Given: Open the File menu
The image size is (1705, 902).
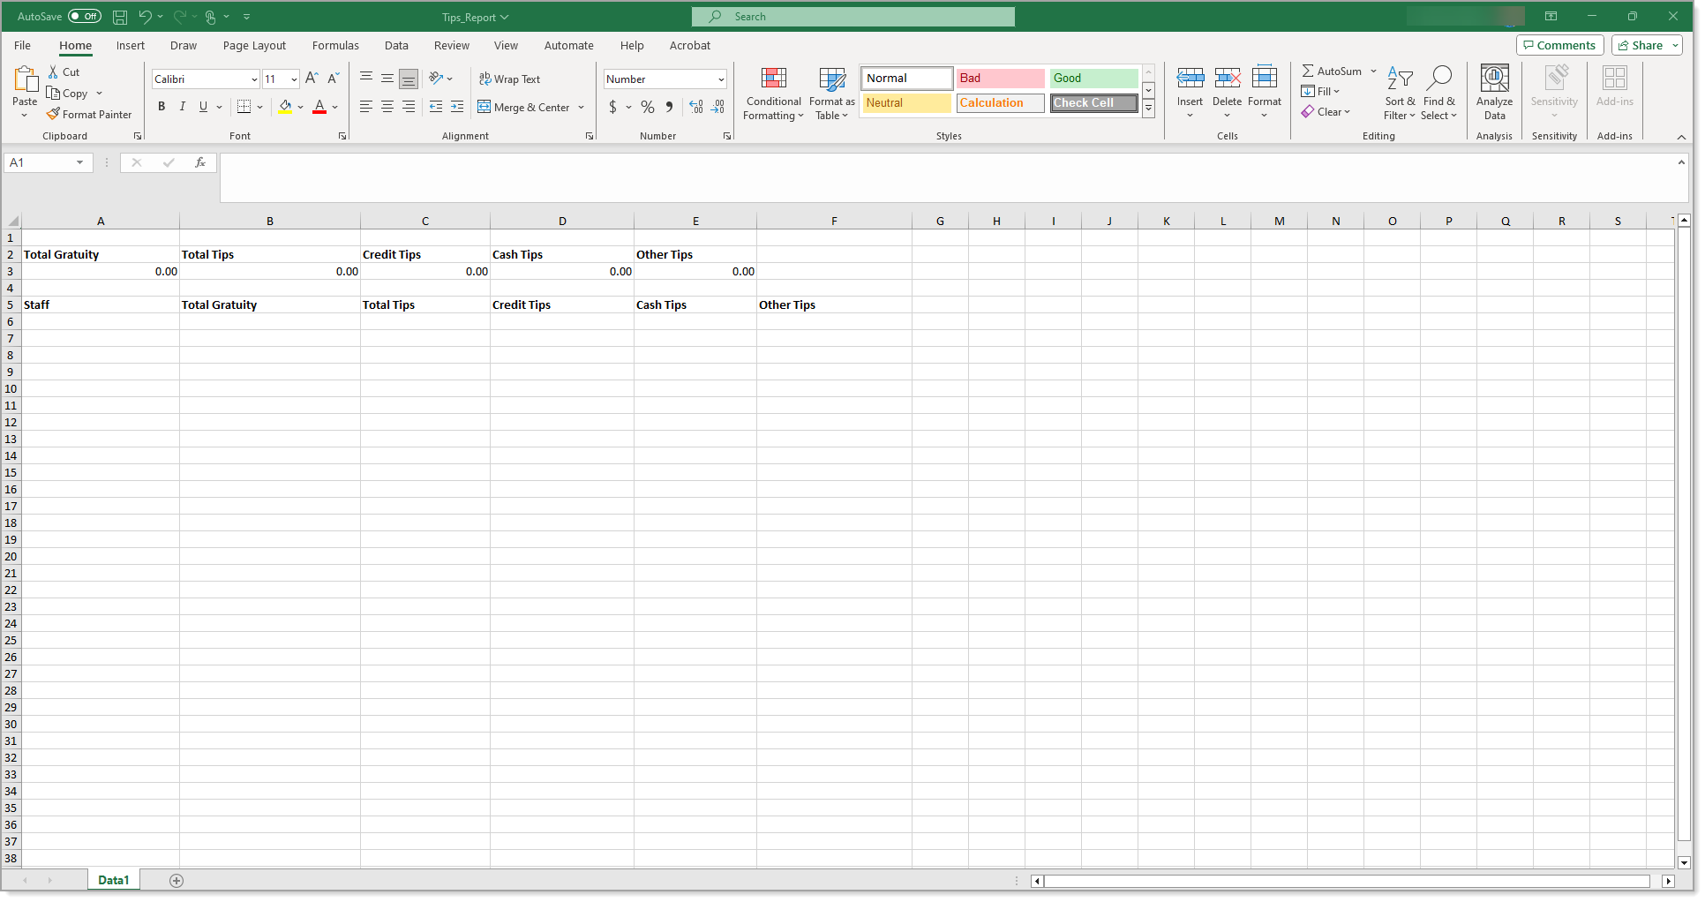Looking at the screenshot, I should pos(23,46).
